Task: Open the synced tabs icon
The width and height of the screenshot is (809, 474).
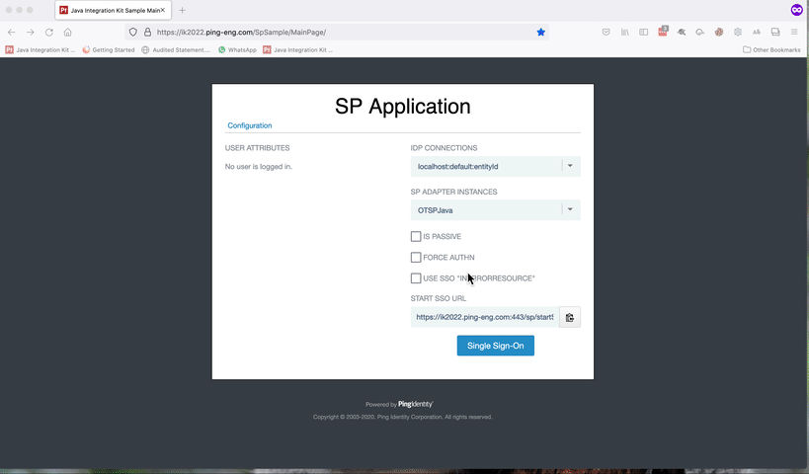Action: [775, 32]
